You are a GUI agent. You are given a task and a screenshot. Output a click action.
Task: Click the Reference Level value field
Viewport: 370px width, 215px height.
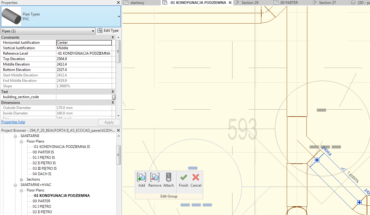(84, 53)
